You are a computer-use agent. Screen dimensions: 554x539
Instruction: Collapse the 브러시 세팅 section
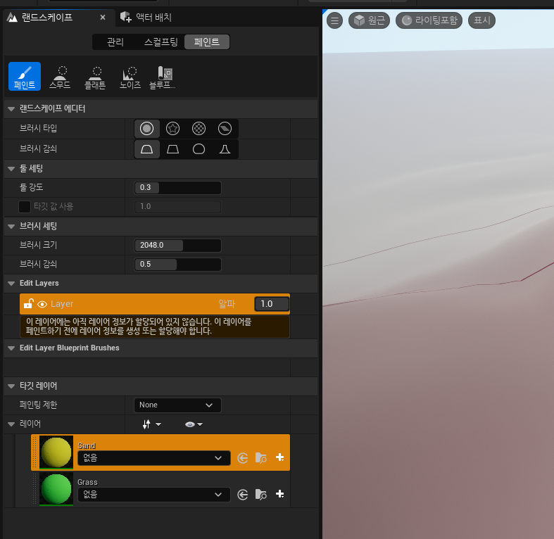click(11, 227)
